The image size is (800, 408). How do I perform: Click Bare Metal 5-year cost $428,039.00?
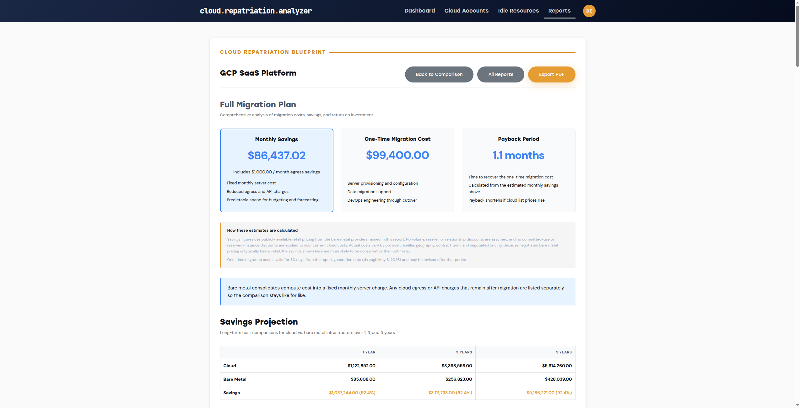[x=558, y=379]
